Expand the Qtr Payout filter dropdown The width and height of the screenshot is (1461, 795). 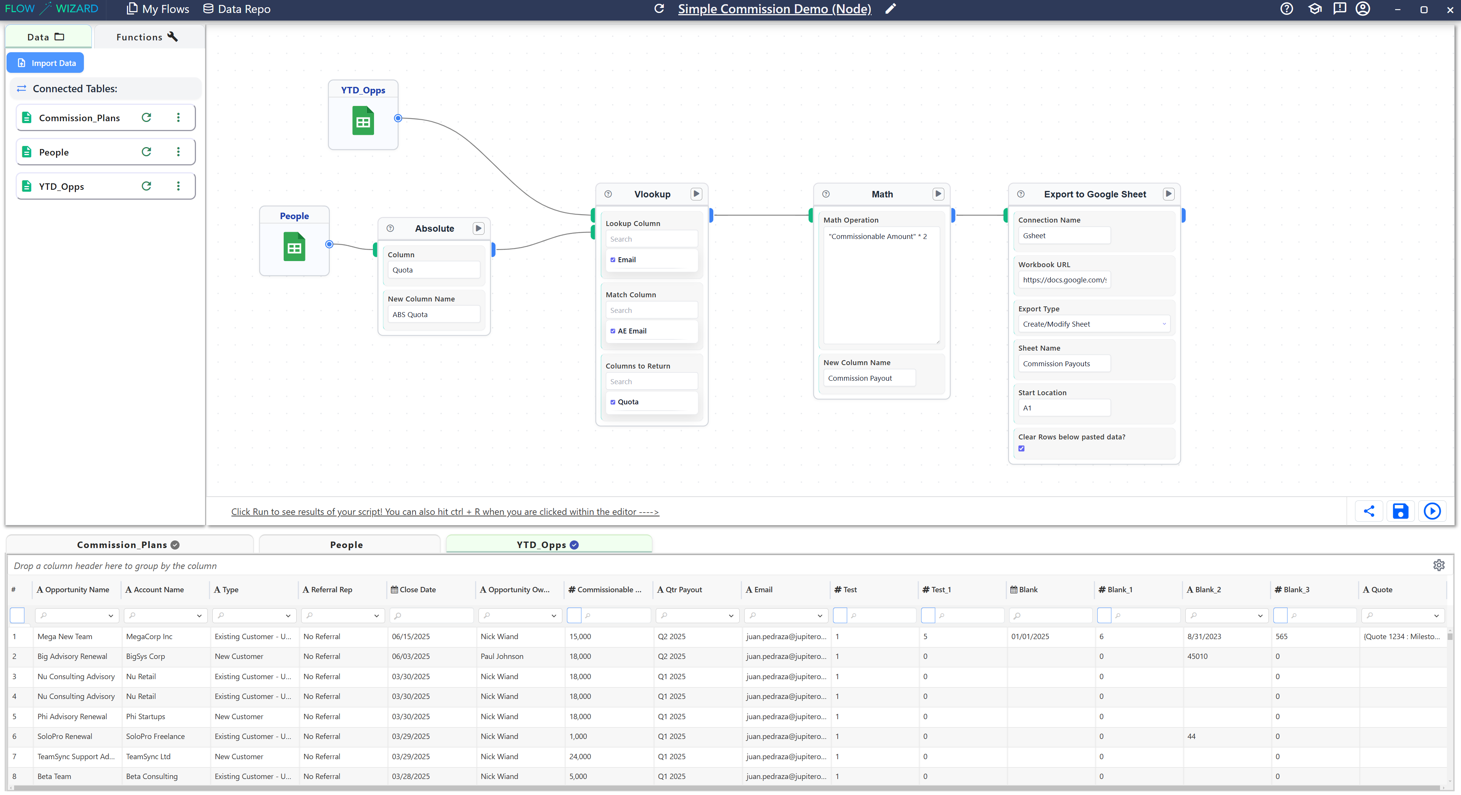(730, 616)
